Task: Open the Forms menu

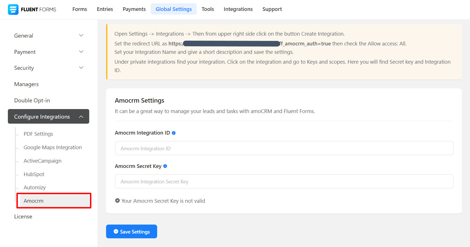Action: pos(80,9)
